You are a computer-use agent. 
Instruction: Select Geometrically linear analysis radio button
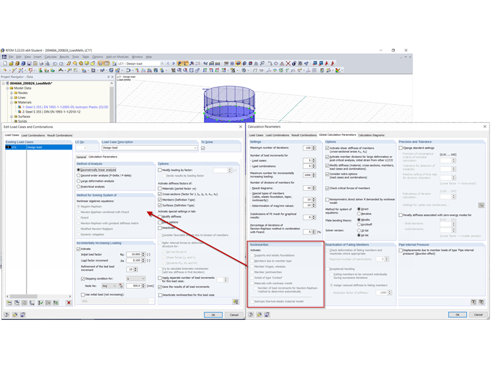pyautogui.click(x=78, y=170)
